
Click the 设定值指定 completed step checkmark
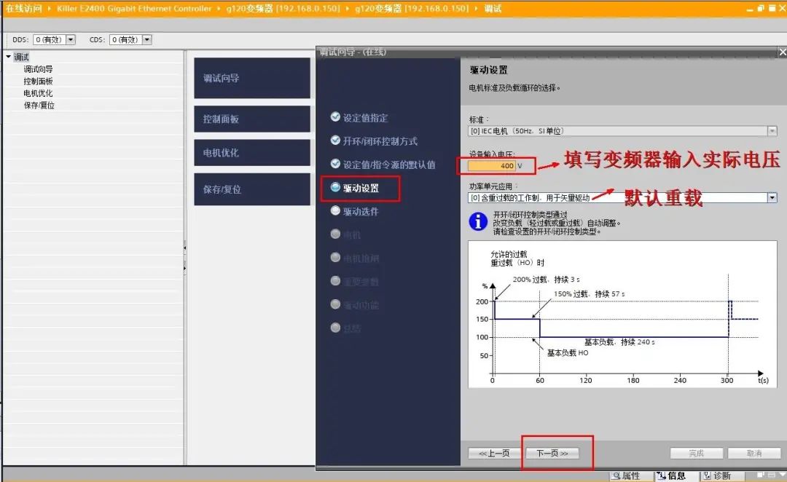pyautogui.click(x=335, y=117)
